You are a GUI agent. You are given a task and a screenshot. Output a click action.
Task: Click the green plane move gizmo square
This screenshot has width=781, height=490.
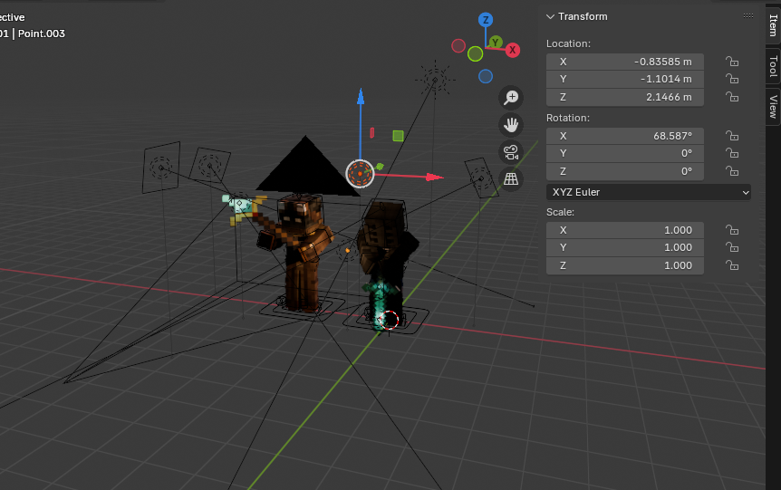click(x=398, y=136)
